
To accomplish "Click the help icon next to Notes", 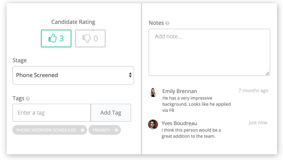I will [x=167, y=23].
